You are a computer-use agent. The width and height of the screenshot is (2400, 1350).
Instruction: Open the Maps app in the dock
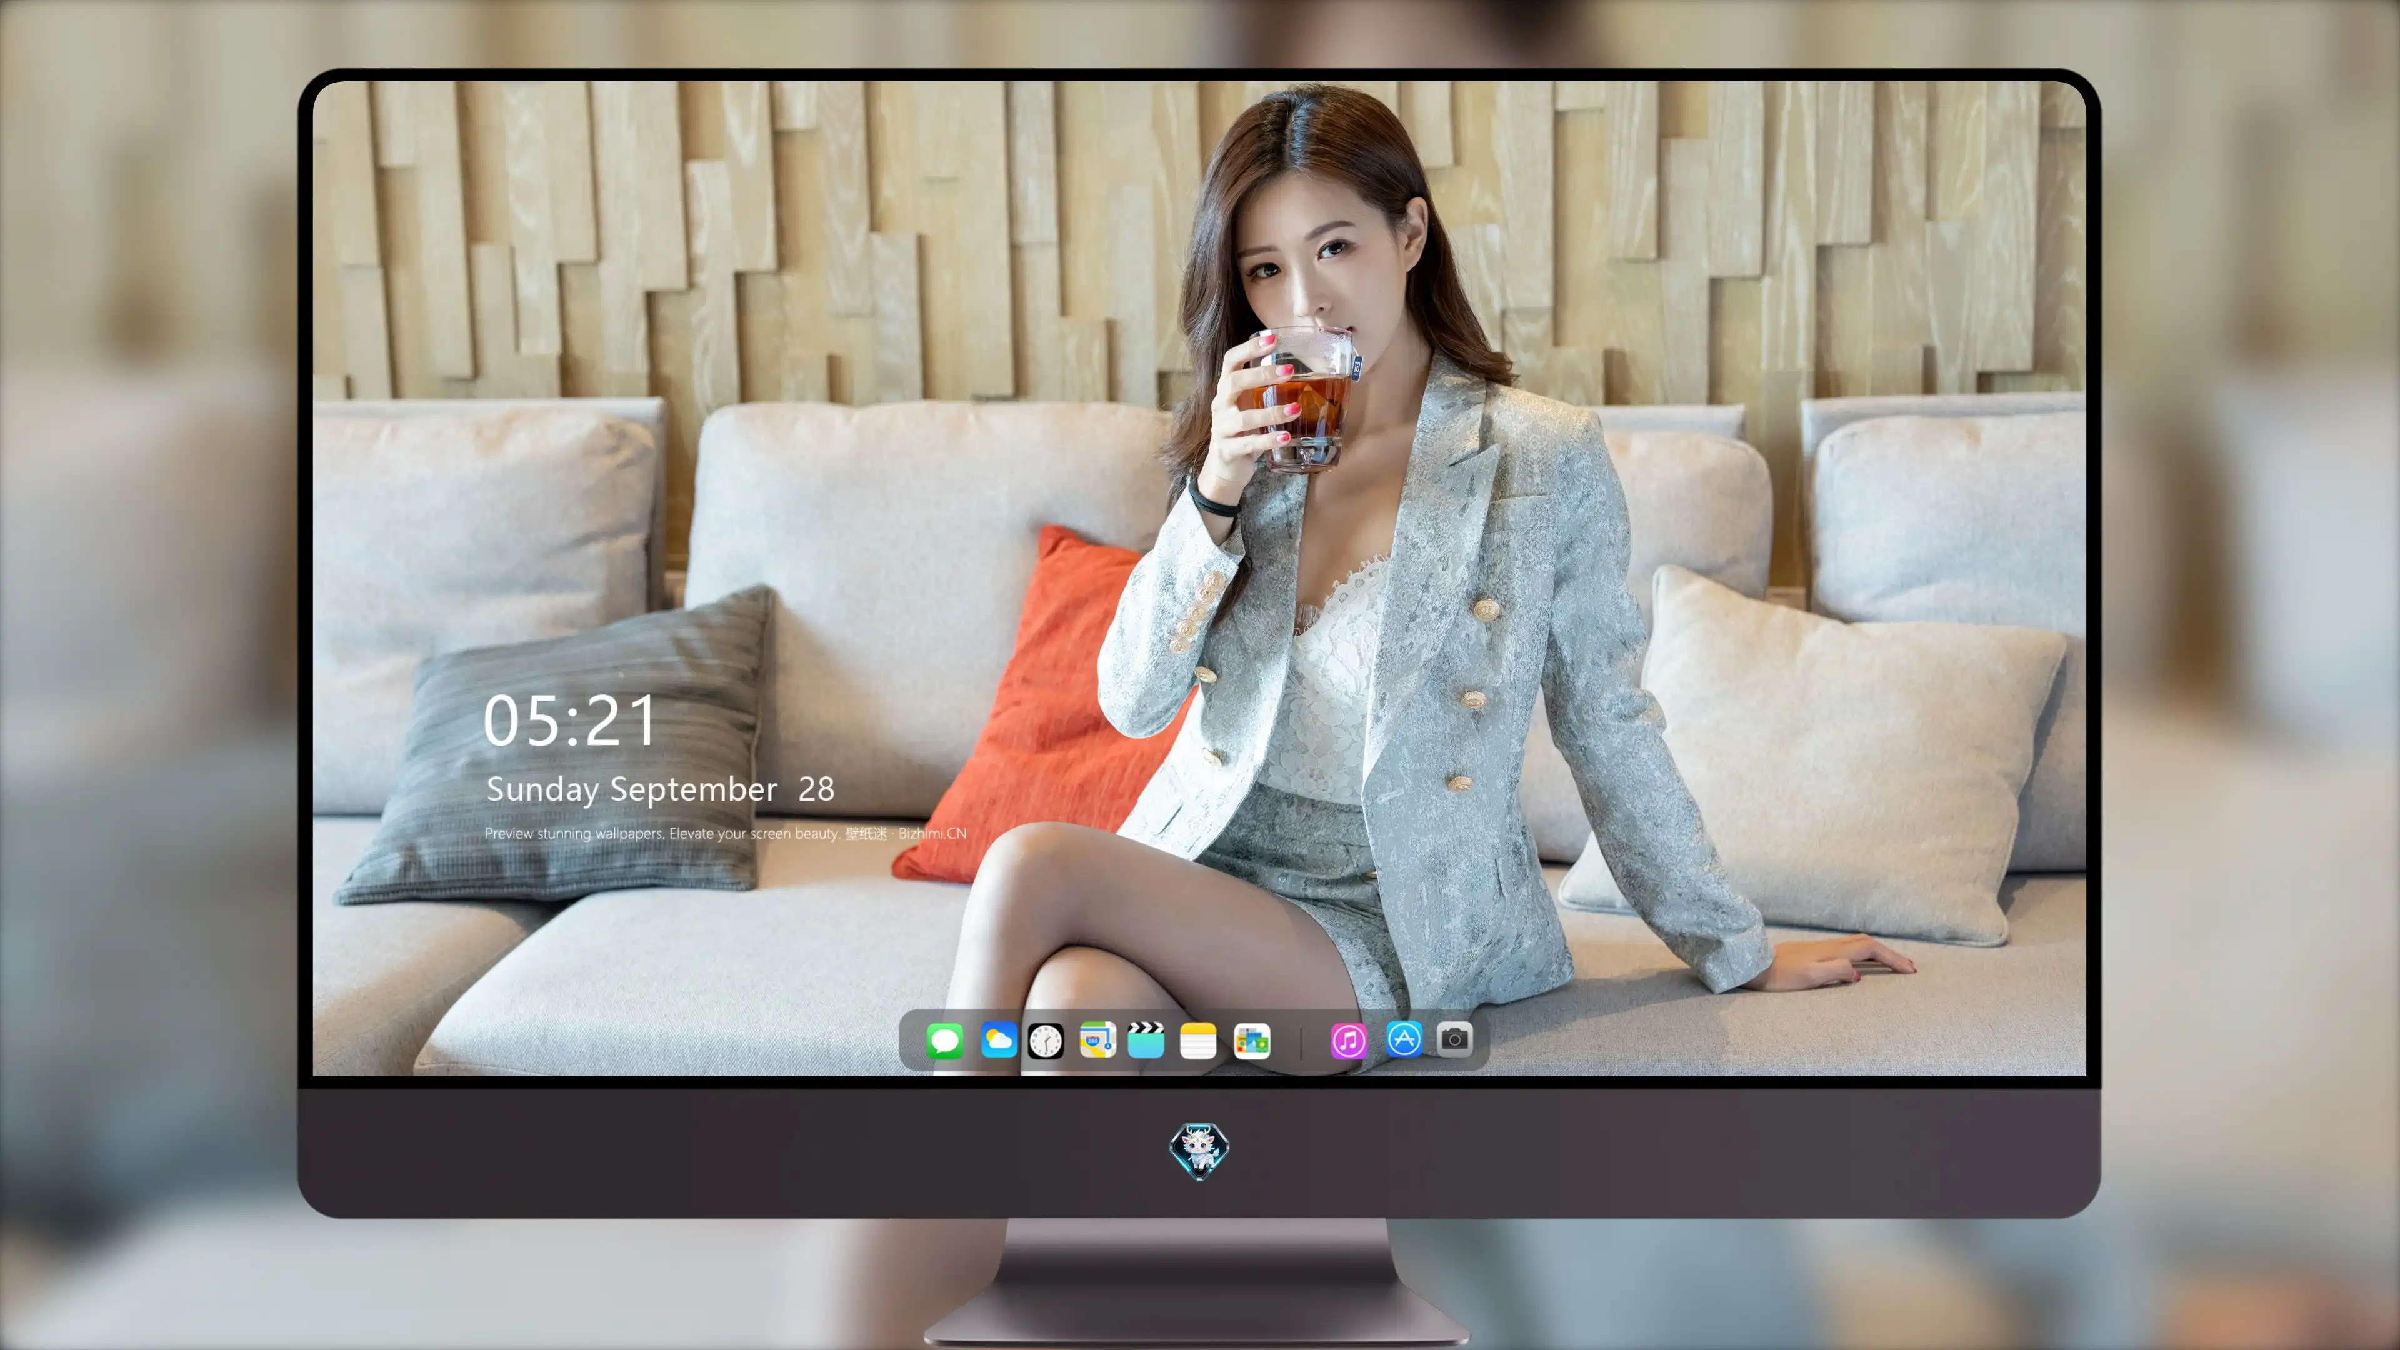(1097, 1041)
